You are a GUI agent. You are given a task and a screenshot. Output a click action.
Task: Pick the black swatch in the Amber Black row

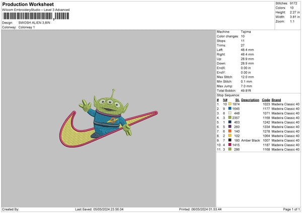[x=230, y=140]
